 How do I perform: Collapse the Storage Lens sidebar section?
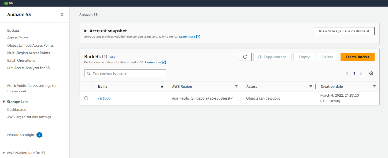pyautogui.click(x=4, y=102)
